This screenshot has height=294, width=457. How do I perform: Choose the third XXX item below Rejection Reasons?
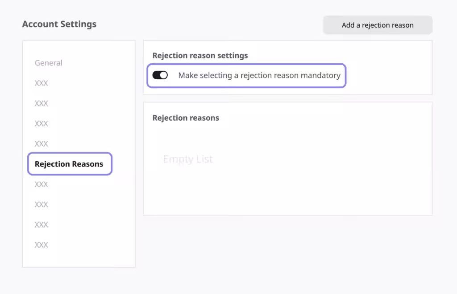click(41, 225)
